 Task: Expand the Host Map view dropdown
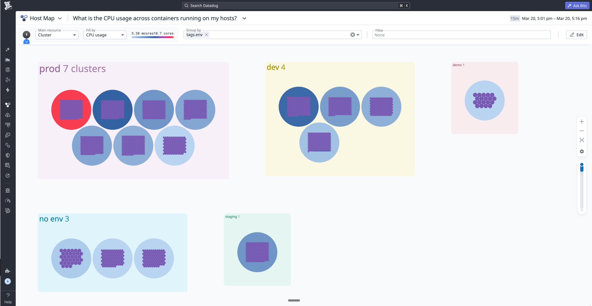[60, 19]
